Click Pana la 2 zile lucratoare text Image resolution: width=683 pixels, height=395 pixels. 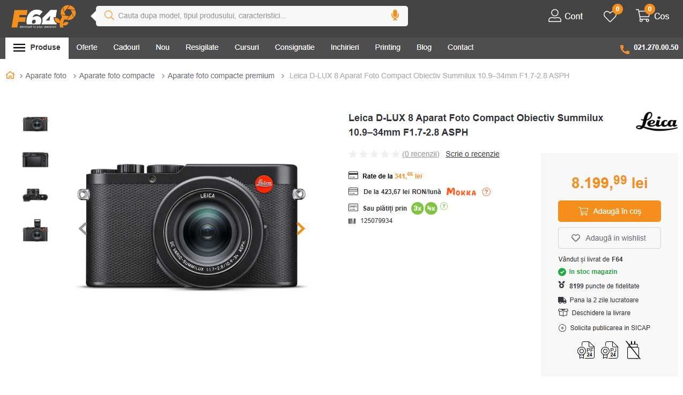click(604, 300)
